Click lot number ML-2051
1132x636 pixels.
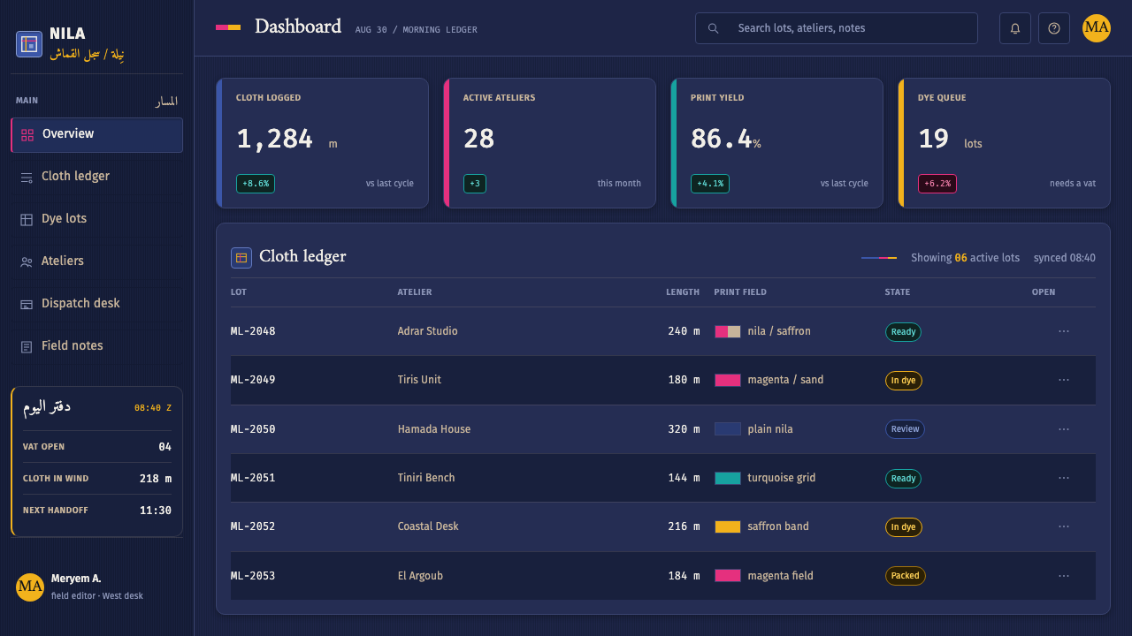(253, 478)
